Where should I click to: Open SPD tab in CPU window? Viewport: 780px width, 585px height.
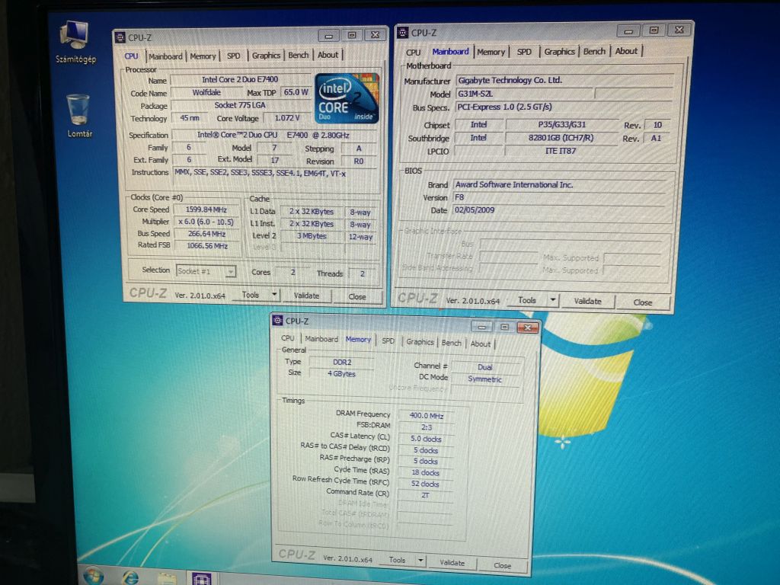point(233,56)
